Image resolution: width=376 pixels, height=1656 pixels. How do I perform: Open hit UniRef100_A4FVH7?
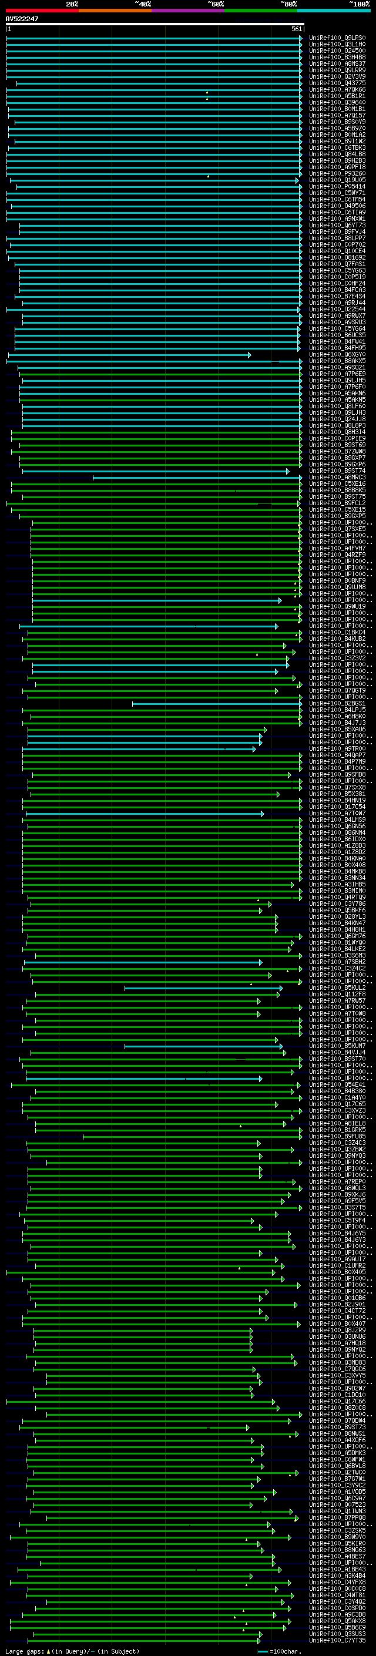coord(337,548)
